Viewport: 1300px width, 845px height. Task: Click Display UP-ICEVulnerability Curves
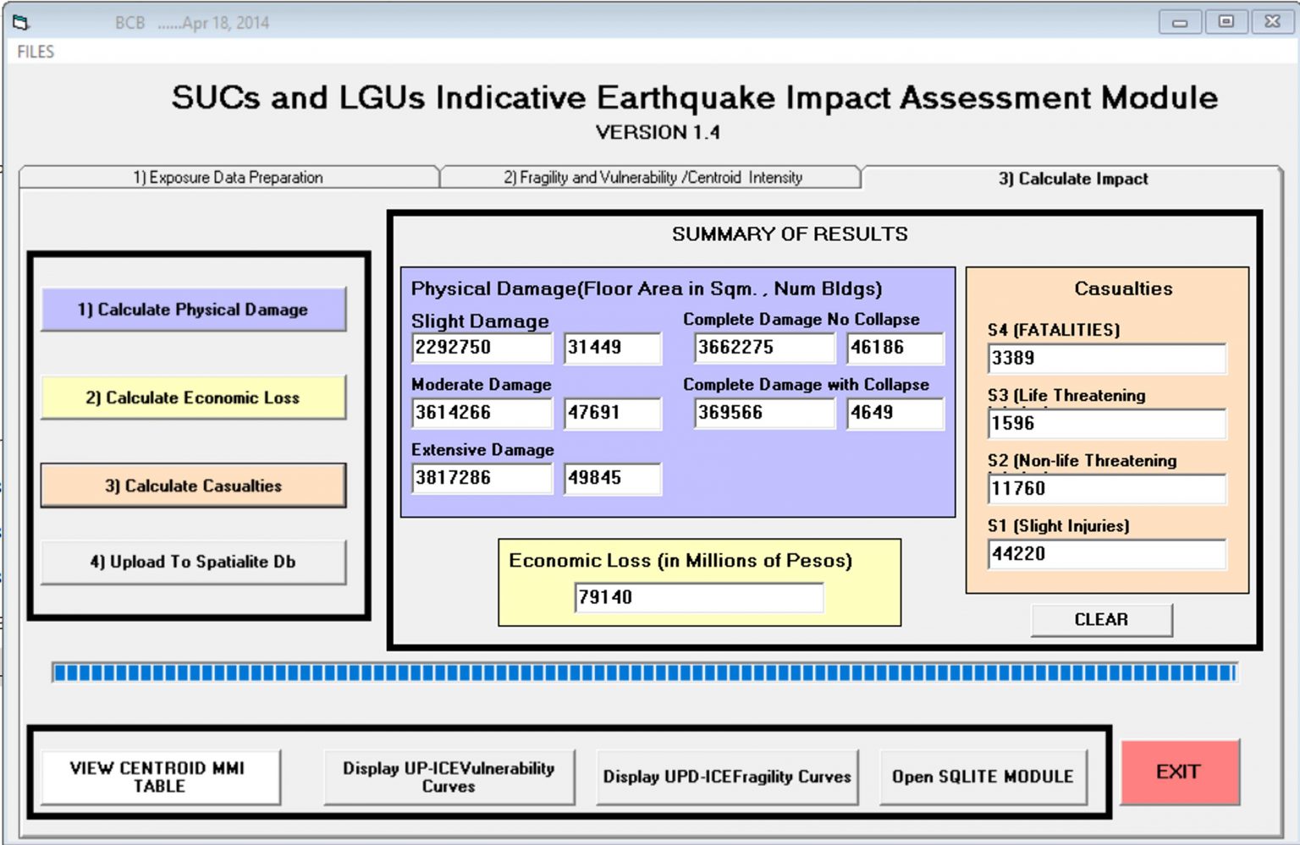(449, 776)
